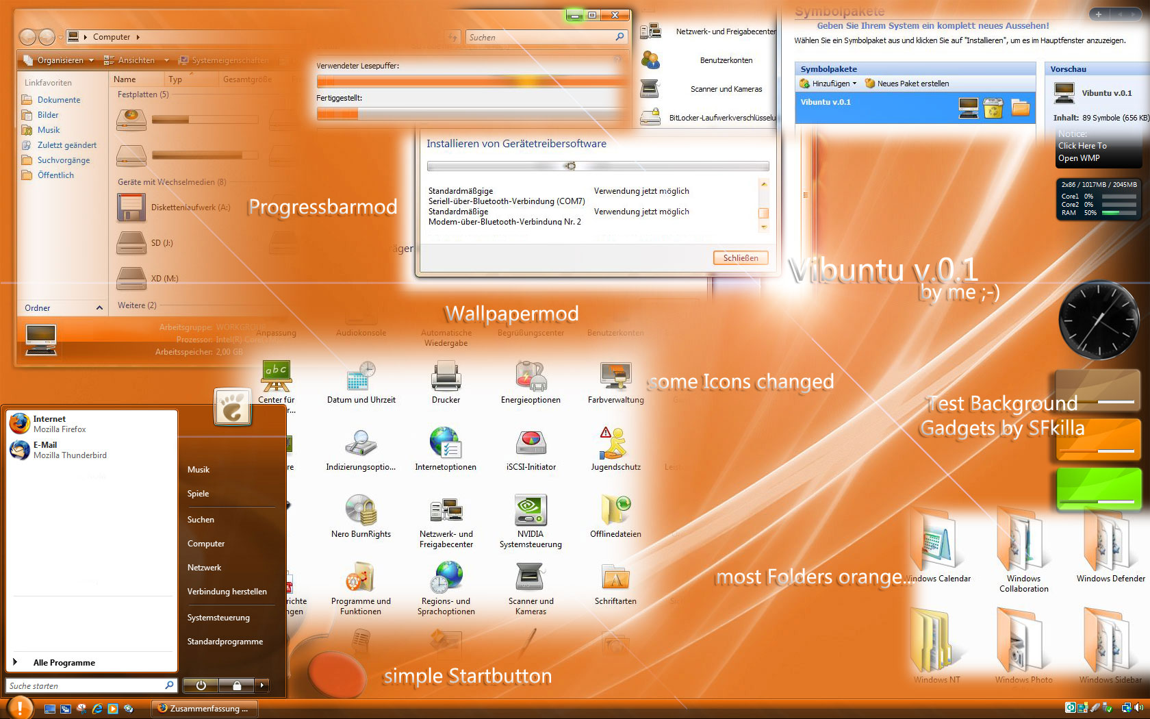Open Regions- und Sprachoptionen icon
Viewport: 1150px width, 719px height.
[x=446, y=589]
